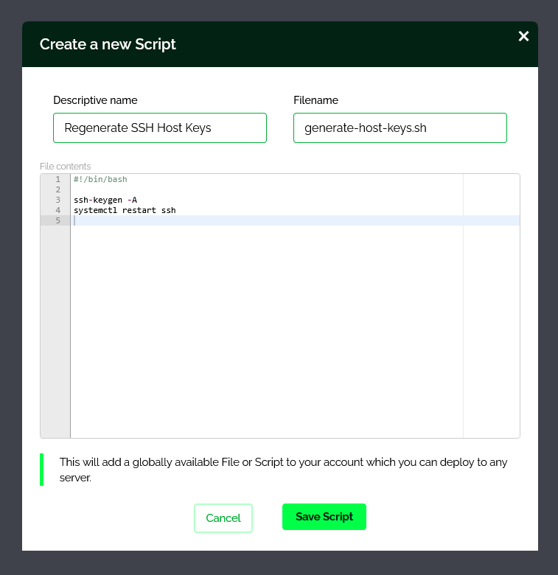Place cursor on empty line 5
This screenshot has height=575, width=558.
point(295,220)
